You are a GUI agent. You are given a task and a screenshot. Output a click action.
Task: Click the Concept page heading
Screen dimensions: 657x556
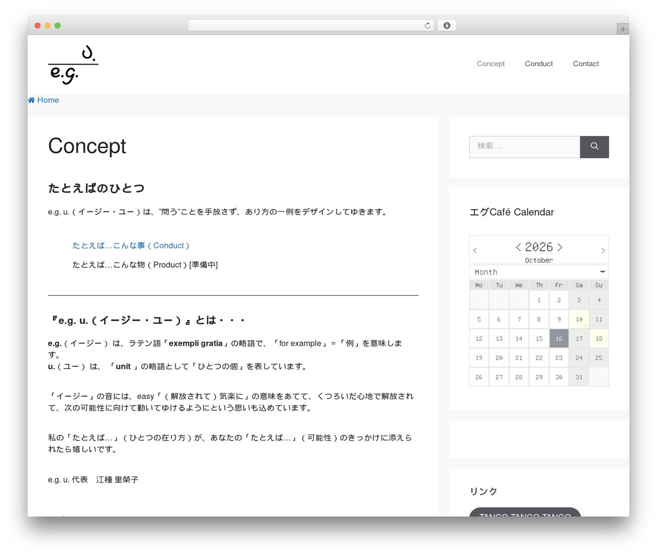click(87, 146)
